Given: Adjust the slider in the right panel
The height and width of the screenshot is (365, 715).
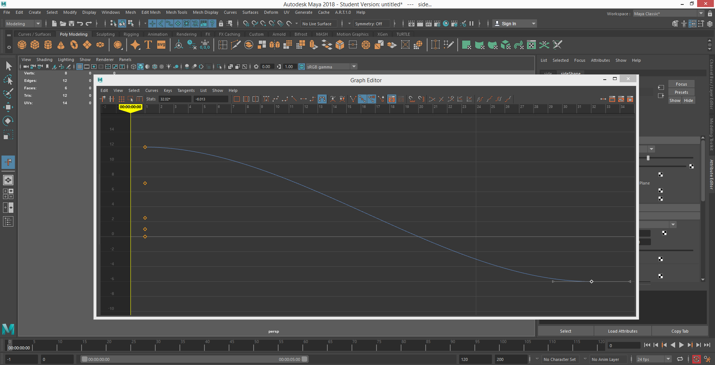Looking at the screenshot, I should (x=648, y=158).
